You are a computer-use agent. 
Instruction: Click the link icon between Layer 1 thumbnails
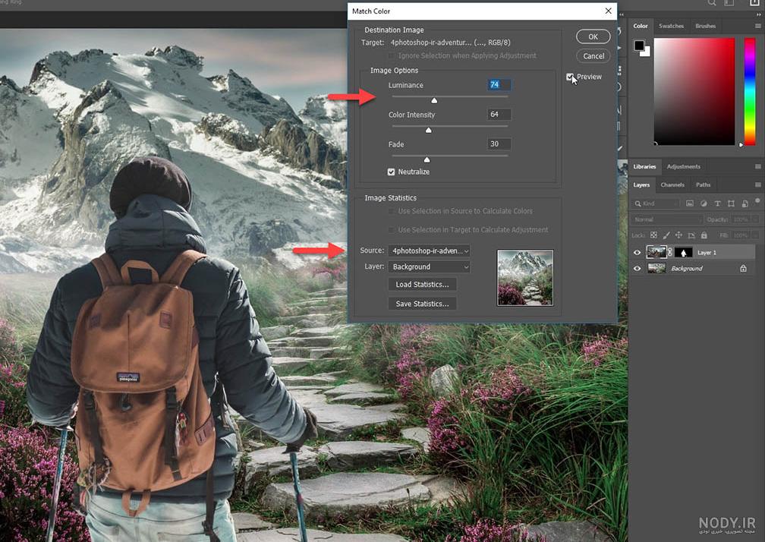pos(670,252)
